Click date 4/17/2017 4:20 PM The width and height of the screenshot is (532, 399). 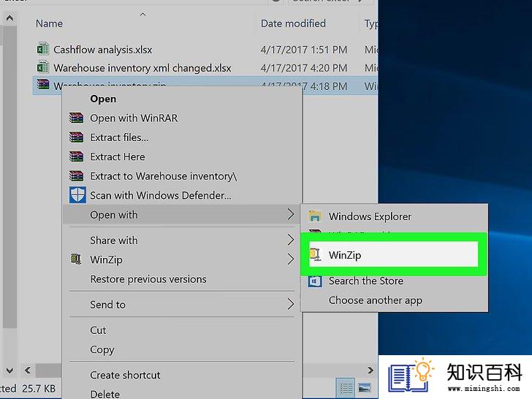click(x=304, y=68)
